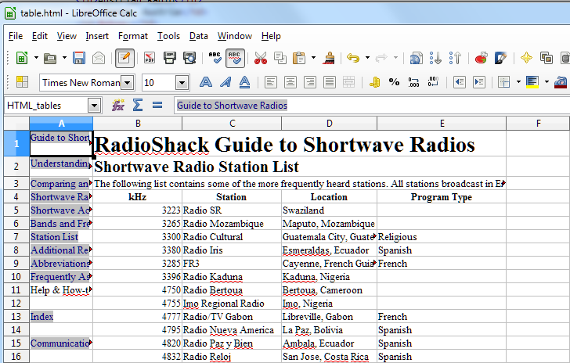Click the Hyperlink icon
Viewport: 570px width, 363px height.
pos(417,58)
